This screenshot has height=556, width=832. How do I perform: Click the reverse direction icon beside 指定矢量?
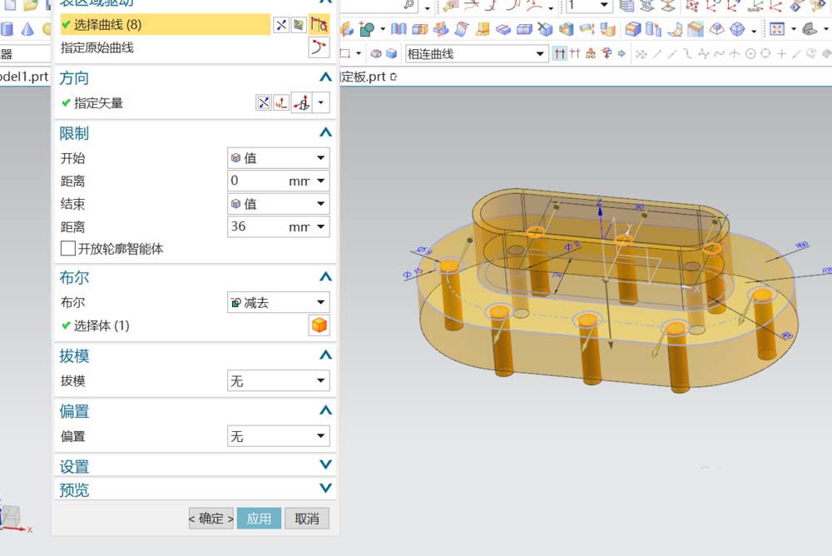click(x=264, y=103)
